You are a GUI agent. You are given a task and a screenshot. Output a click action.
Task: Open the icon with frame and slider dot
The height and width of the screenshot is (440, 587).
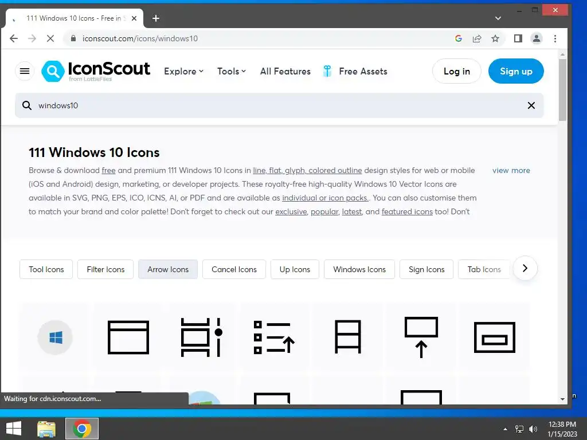(x=201, y=337)
